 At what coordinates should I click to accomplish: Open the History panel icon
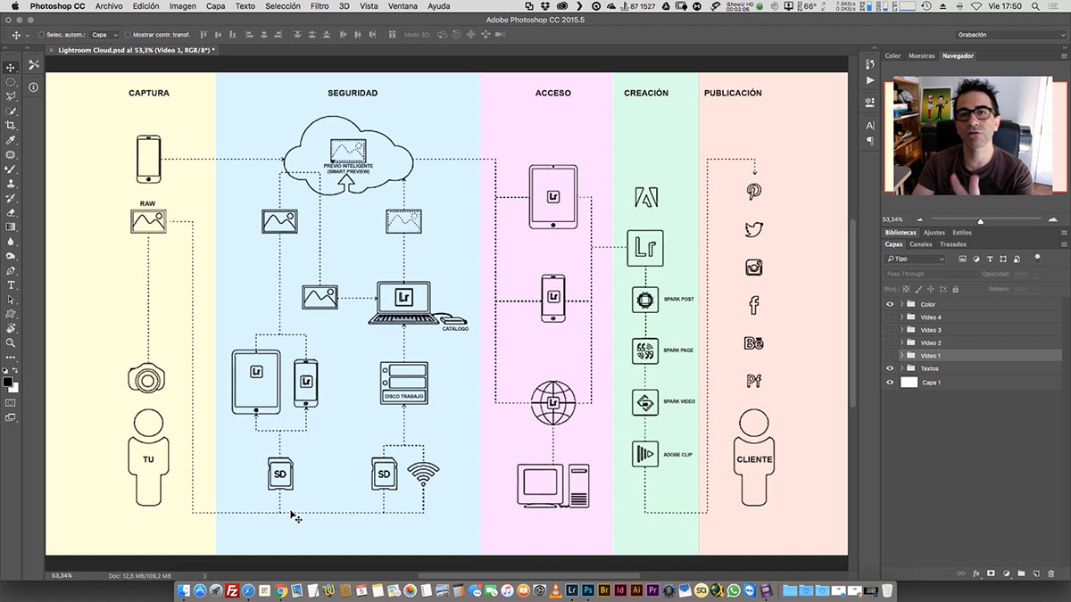pyautogui.click(x=870, y=64)
